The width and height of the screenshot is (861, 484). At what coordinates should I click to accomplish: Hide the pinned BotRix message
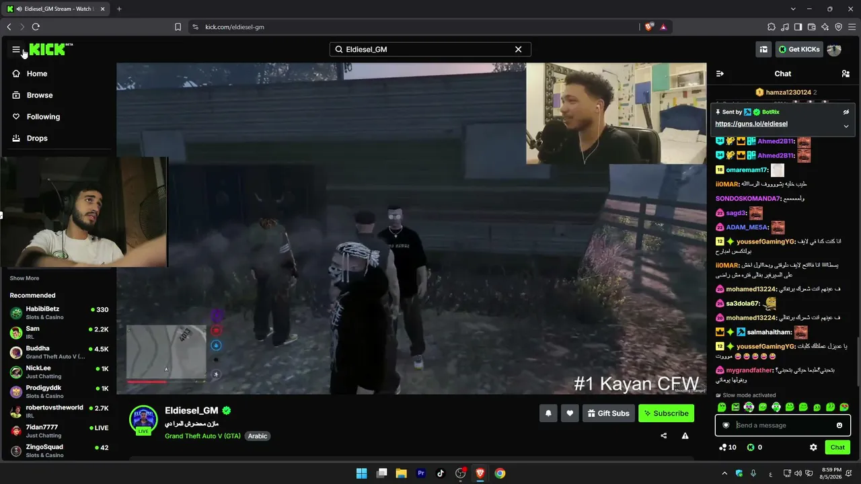[x=846, y=112]
